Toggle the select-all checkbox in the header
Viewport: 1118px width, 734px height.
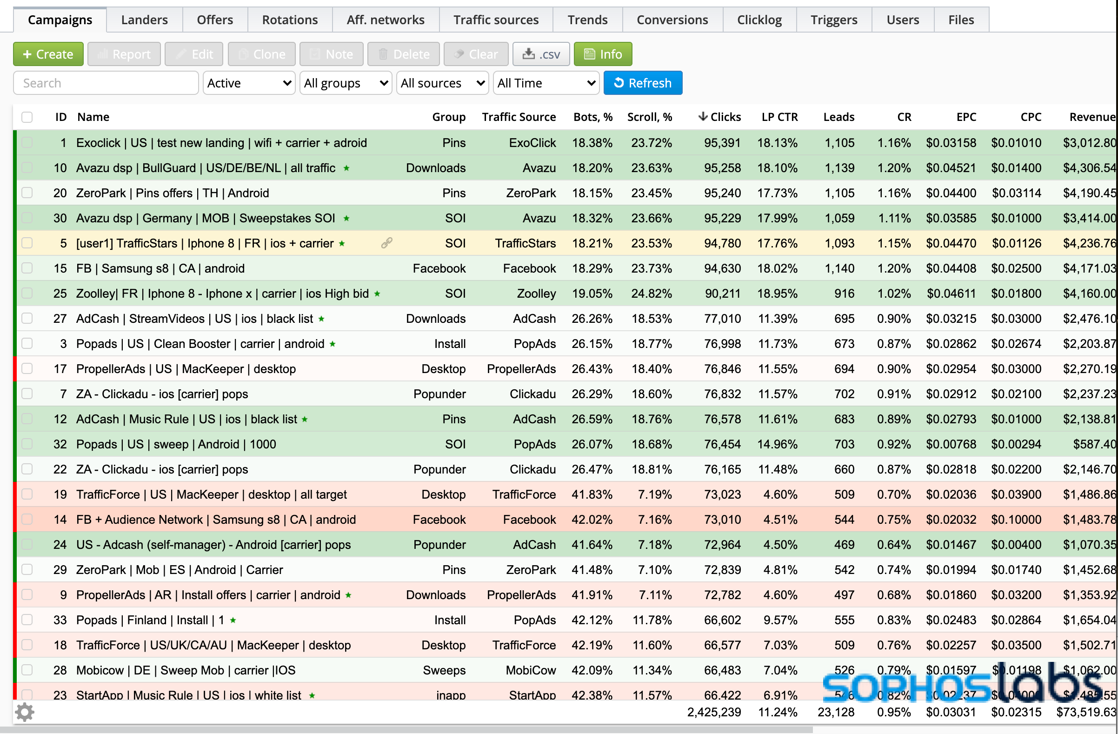pyautogui.click(x=27, y=117)
